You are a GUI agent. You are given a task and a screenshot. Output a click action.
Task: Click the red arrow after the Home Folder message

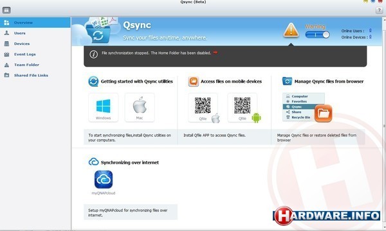215,52
